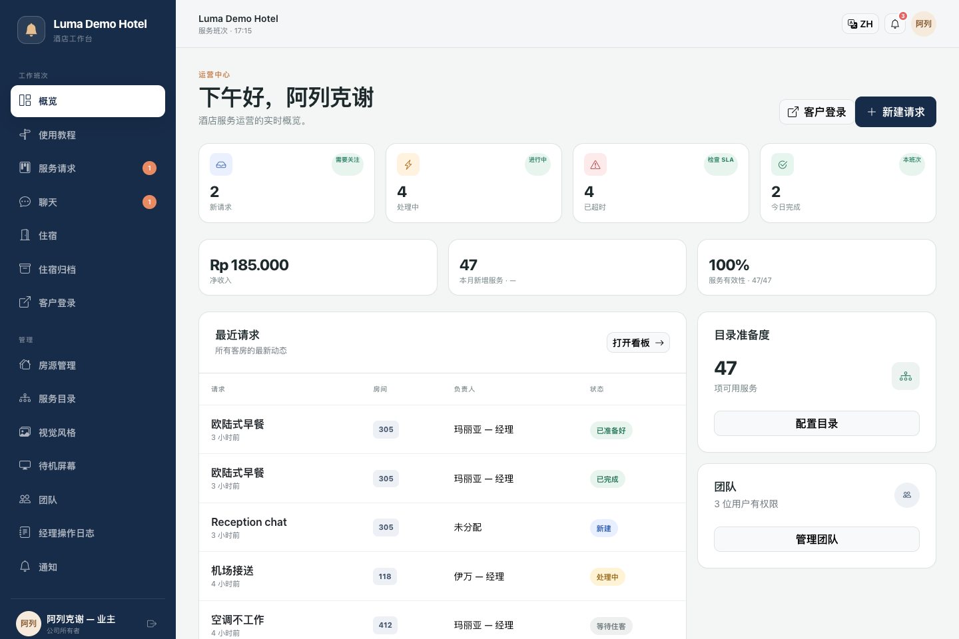
Task: Click the 聊天 unread badge in the sidebar
Action: 150,202
